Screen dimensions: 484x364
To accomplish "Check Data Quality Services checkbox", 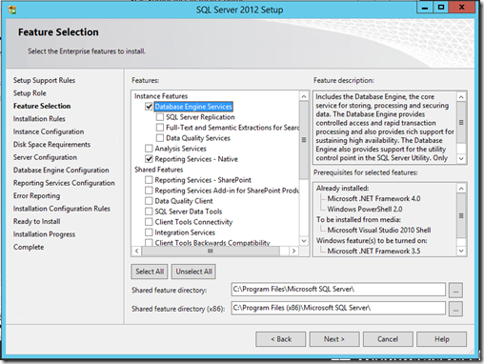I will [160, 138].
